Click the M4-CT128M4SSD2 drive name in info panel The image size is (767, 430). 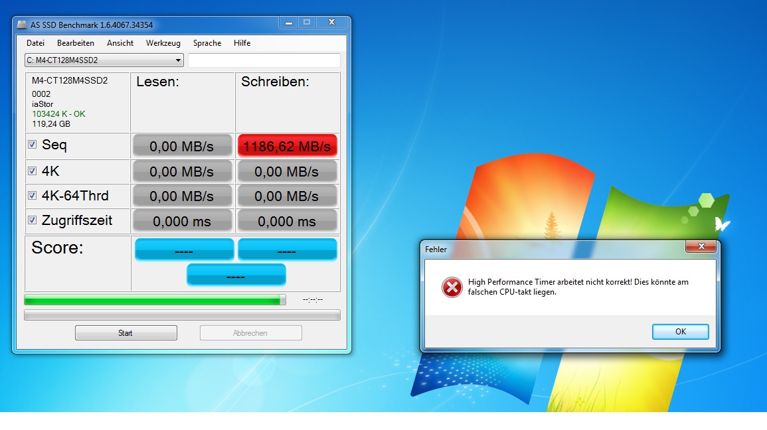click(x=70, y=81)
